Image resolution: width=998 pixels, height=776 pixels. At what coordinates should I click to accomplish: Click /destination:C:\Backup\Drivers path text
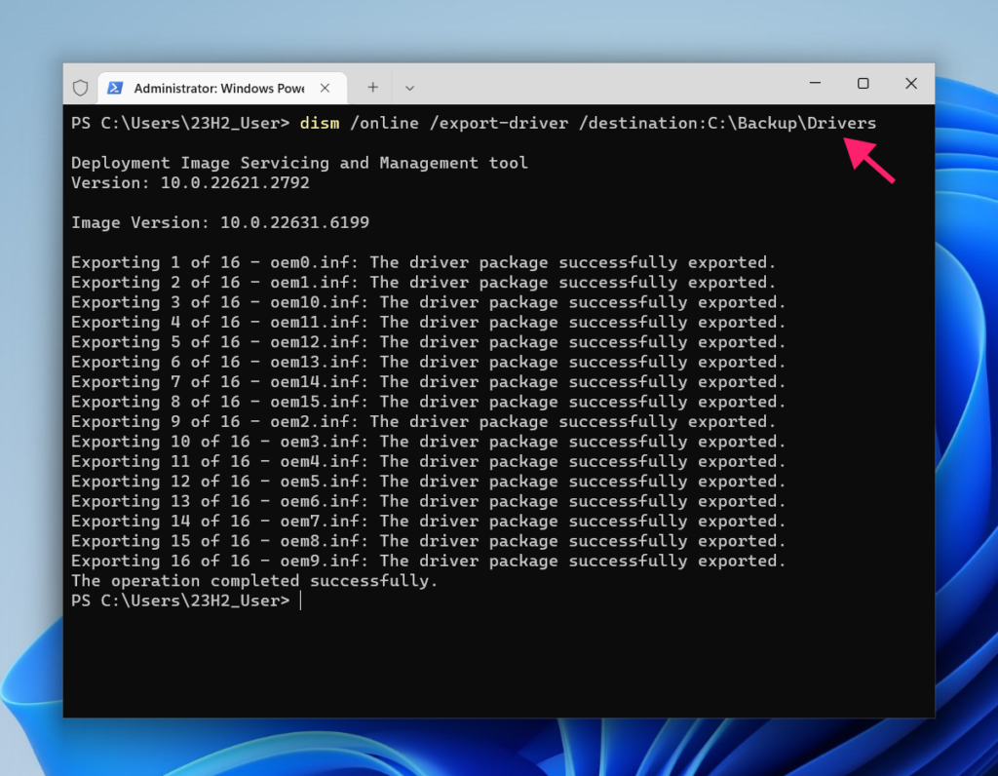click(727, 123)
